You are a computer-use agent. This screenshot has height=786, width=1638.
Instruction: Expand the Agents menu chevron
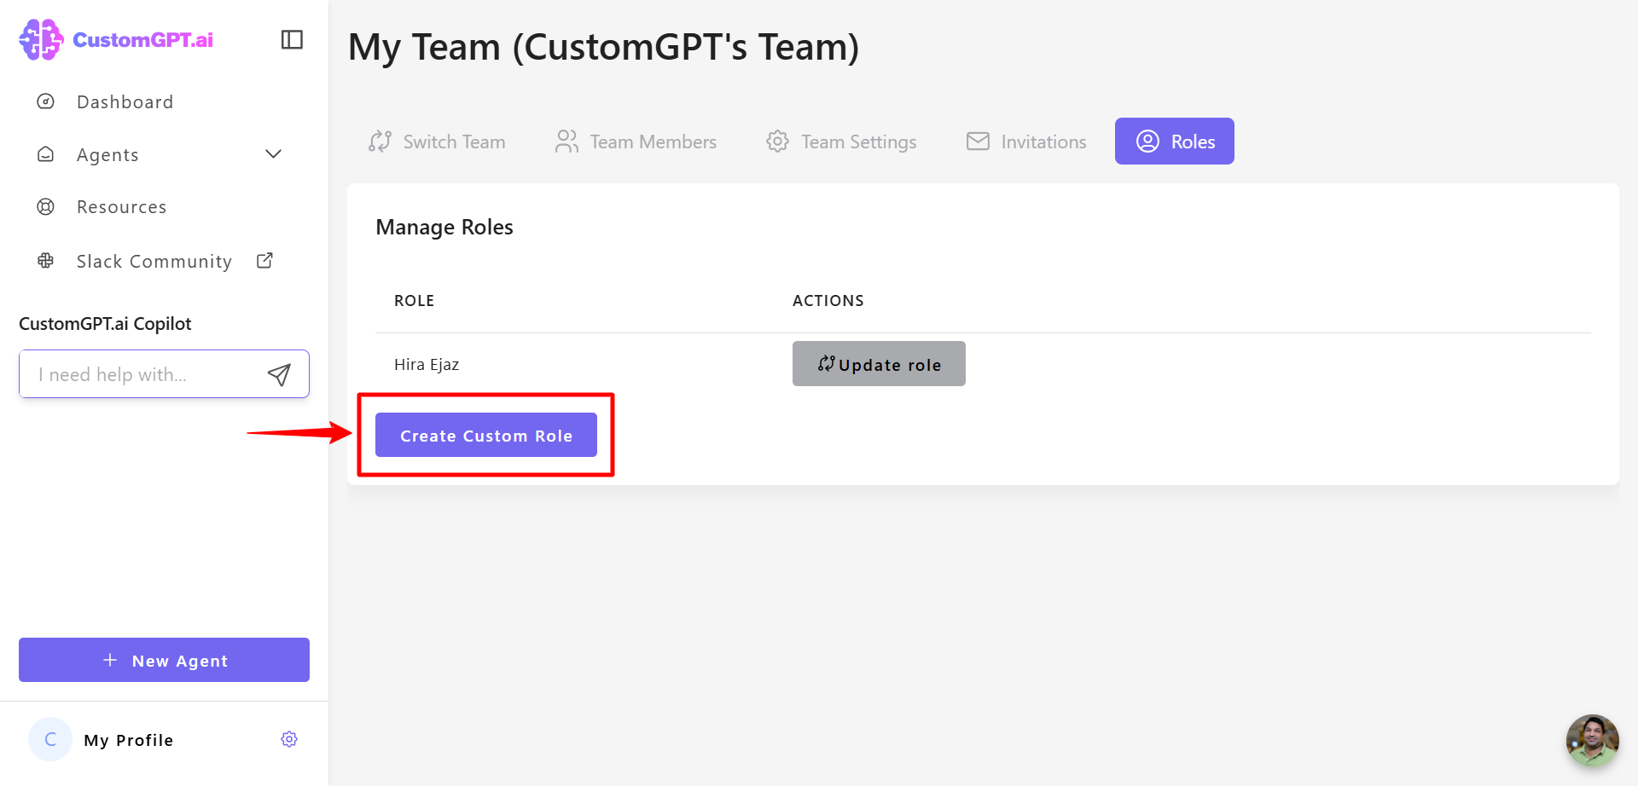[x=273, y=154]
